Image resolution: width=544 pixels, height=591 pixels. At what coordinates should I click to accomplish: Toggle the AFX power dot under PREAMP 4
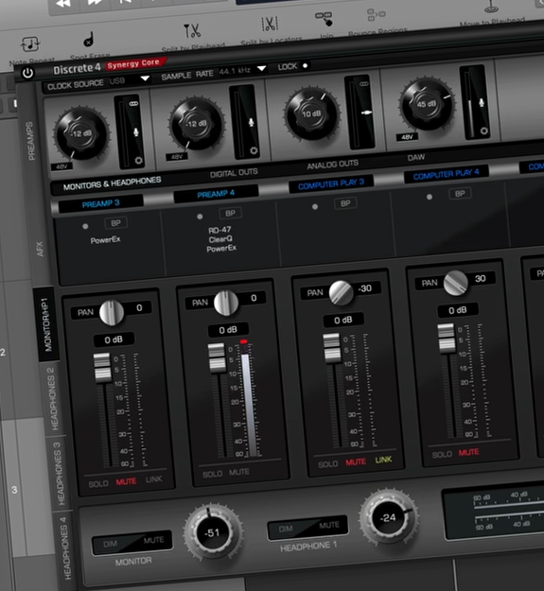coord(200,217)
